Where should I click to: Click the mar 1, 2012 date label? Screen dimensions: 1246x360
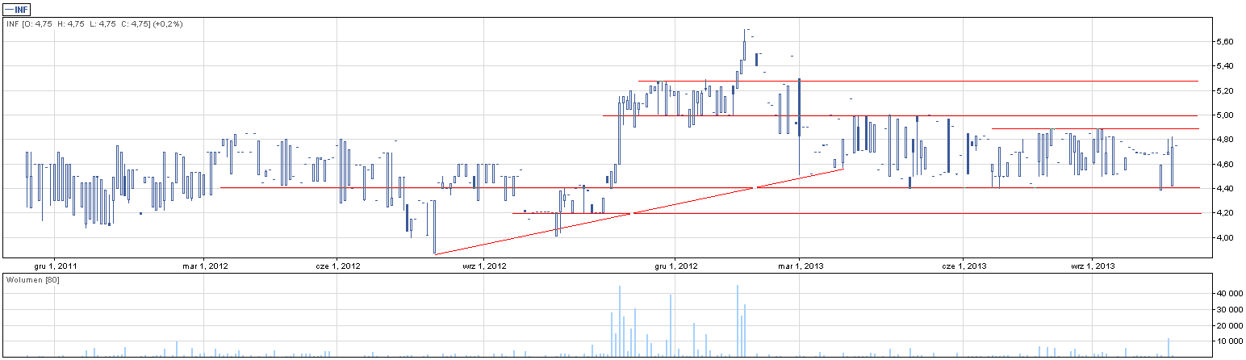[205, 265]
